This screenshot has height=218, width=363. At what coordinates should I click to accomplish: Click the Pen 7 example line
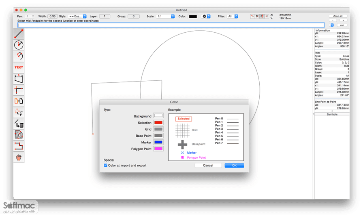coord(233,143)
